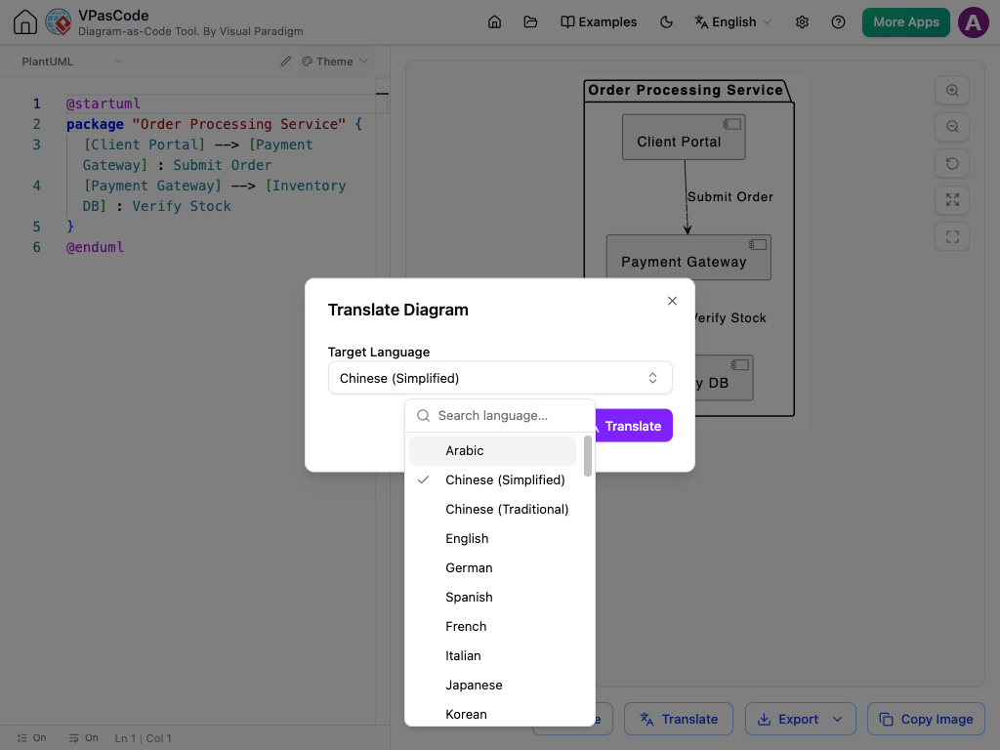Click the Export button
Viewport: 1000px width, 750px height.
click(x=789, y=720)
